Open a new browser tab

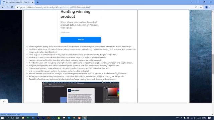(37, 2)
